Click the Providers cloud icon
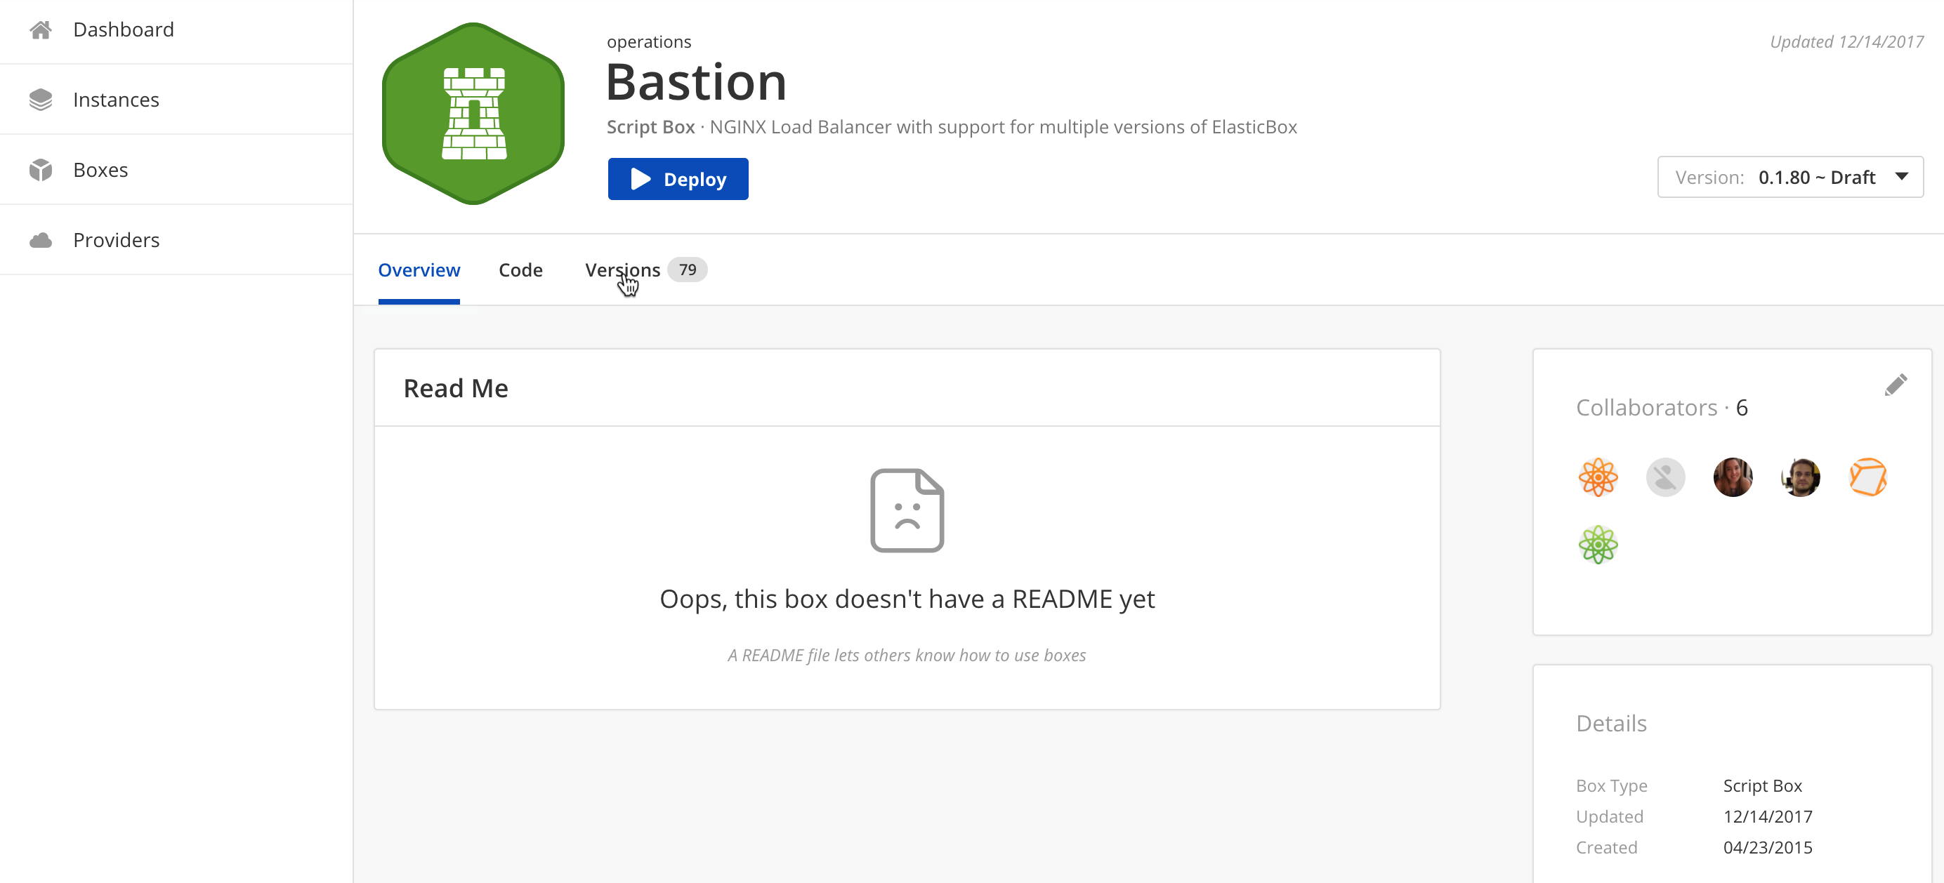Image resolution: width=1944 pixels, height=883 pixels. [x=42, y=239]
